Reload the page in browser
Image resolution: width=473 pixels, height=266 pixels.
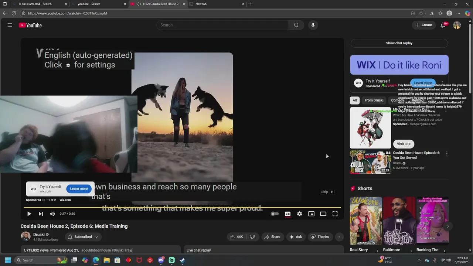pyautogui.click(x=14, y=13)
